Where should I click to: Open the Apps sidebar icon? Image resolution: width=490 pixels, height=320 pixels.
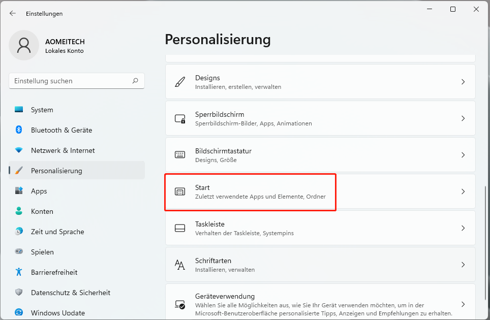pyautogui.click(x=19, y=191)
